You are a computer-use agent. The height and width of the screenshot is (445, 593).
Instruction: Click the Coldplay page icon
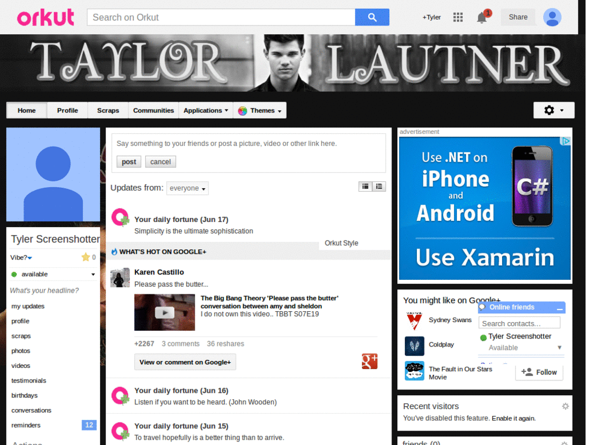pyautogui.click(x=414, y=346)
